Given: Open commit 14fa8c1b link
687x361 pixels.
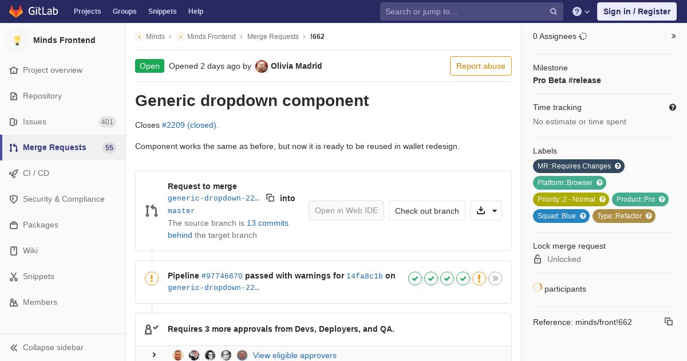Looking at the screenshot, I should pos(365,276).
